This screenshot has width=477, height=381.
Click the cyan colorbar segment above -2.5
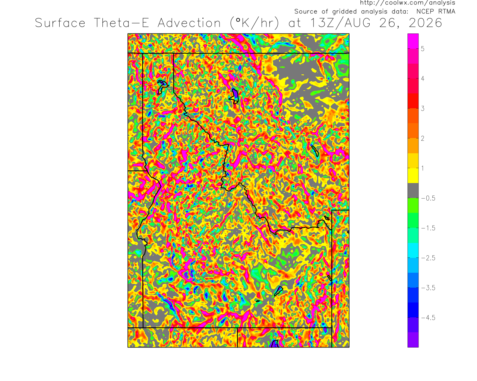413,250
